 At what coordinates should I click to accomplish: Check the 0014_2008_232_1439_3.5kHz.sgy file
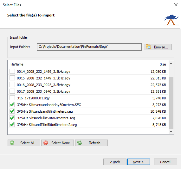pyautogui.click(x=12, y=71)
